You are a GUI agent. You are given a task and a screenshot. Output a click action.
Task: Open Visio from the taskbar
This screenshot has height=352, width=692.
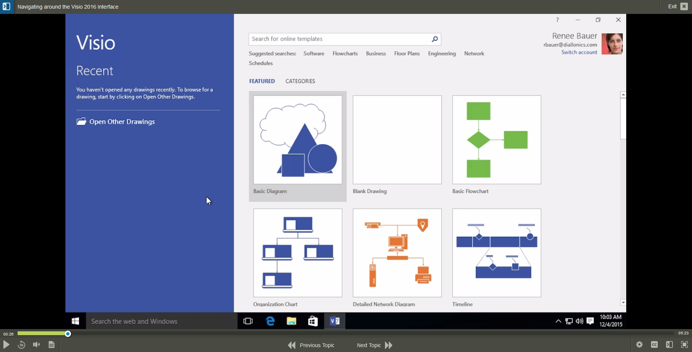point(334,321)
